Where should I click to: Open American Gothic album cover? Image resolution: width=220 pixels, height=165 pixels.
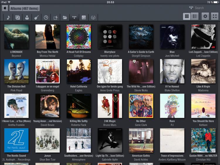pos(141,140)
